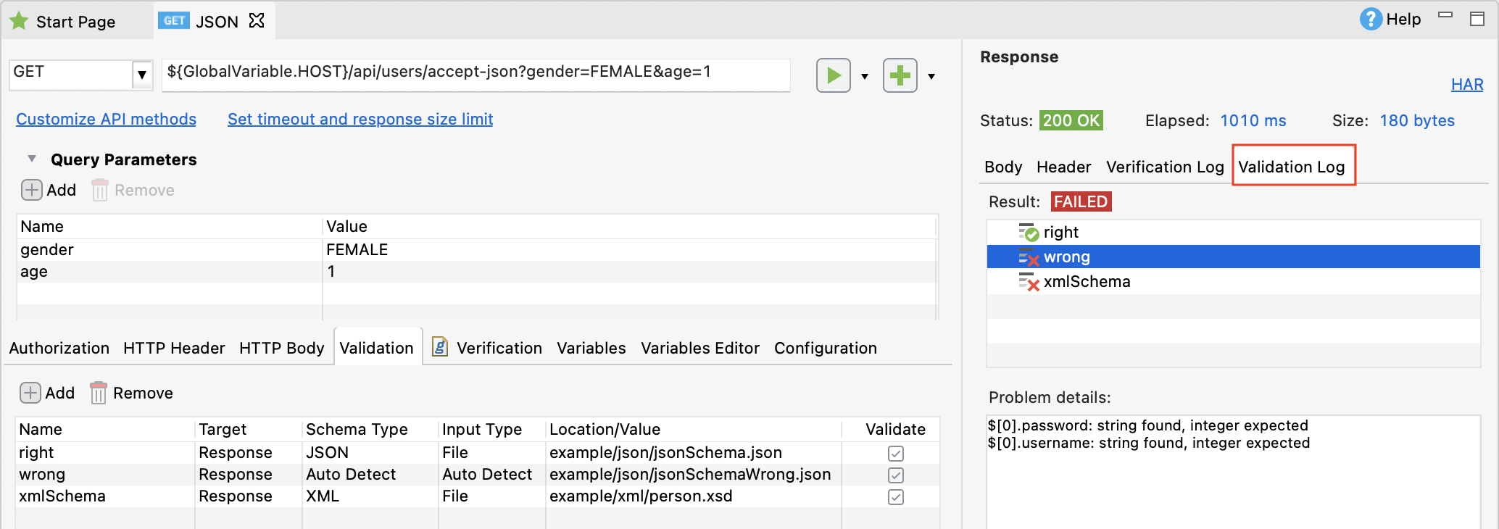The width and height of the screenshot is (1499, 529).
Task: Click Add icon under Query Parameters
Action: click(31, 190)
